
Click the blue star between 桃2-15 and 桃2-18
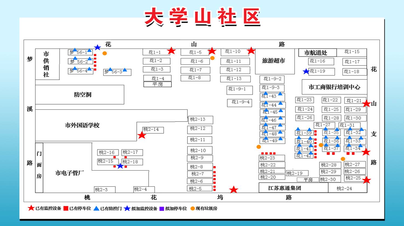click(120, 166)
